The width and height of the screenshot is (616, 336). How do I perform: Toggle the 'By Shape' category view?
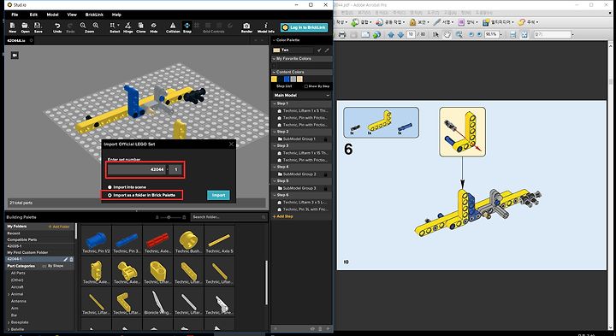coord(53,266)
